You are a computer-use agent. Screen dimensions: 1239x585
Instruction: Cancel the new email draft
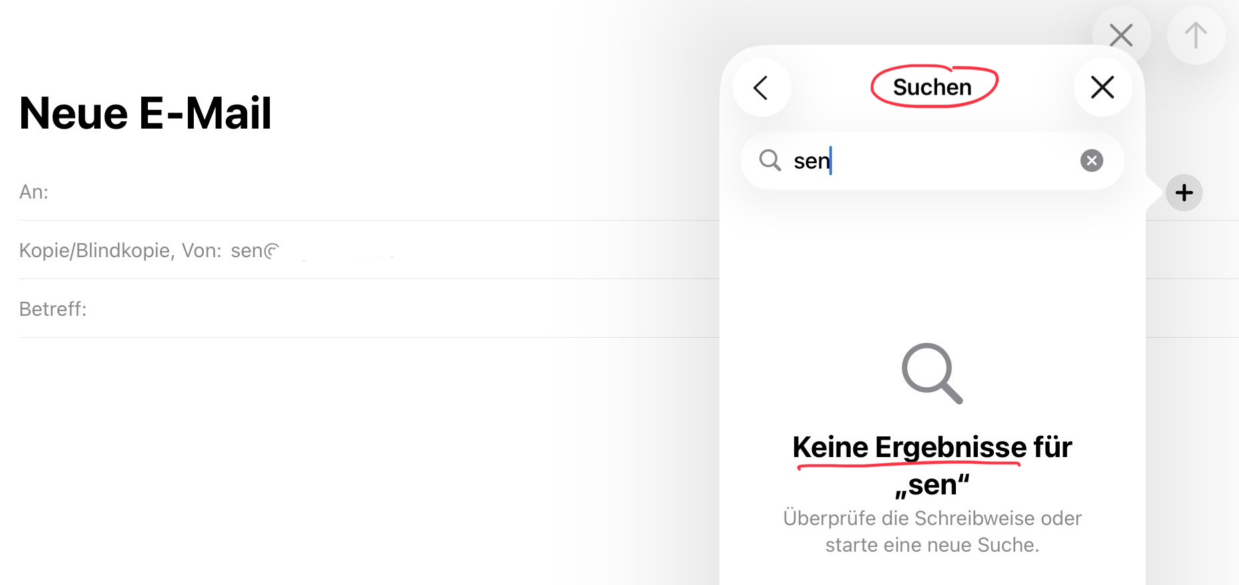coord(1122,35)
